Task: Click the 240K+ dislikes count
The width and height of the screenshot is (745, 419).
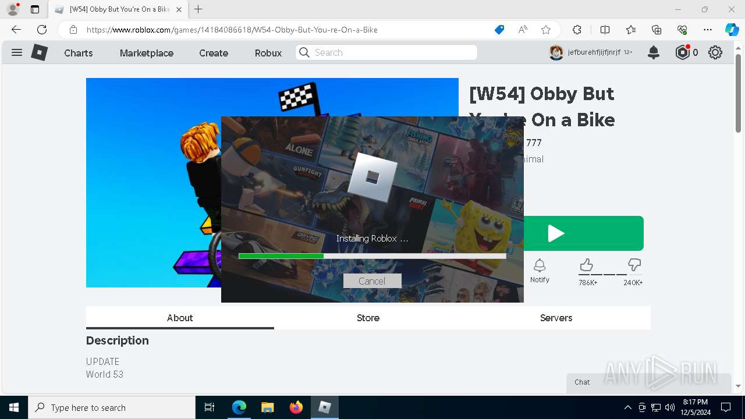Action: [x=633, y=283]
